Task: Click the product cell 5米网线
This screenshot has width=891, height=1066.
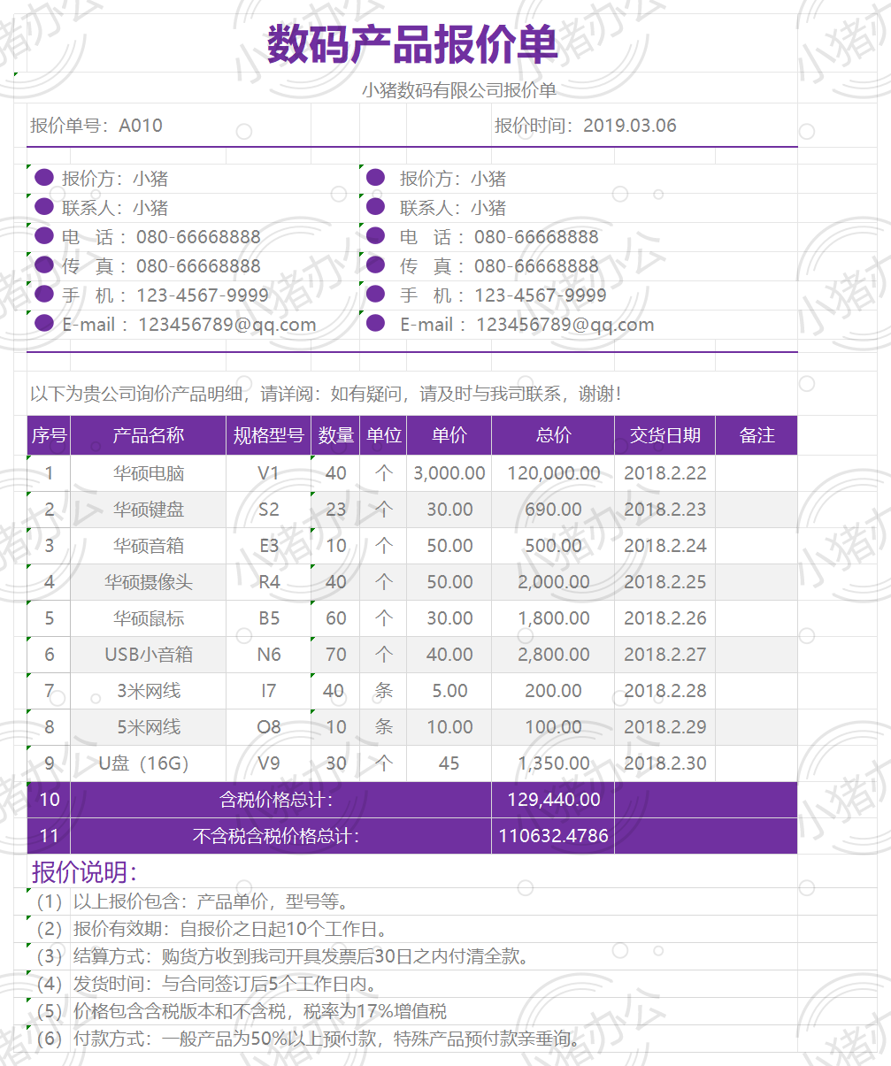Action: click(149, 727)
